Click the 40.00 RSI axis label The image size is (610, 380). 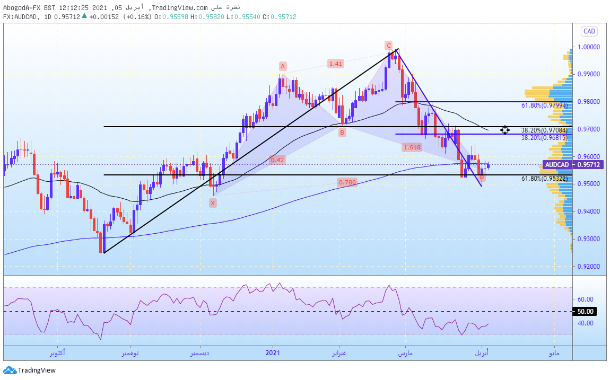[585, 323]
